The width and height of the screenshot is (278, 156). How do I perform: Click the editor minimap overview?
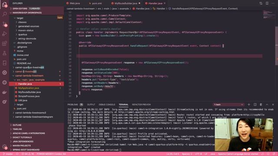pos(268,15)
